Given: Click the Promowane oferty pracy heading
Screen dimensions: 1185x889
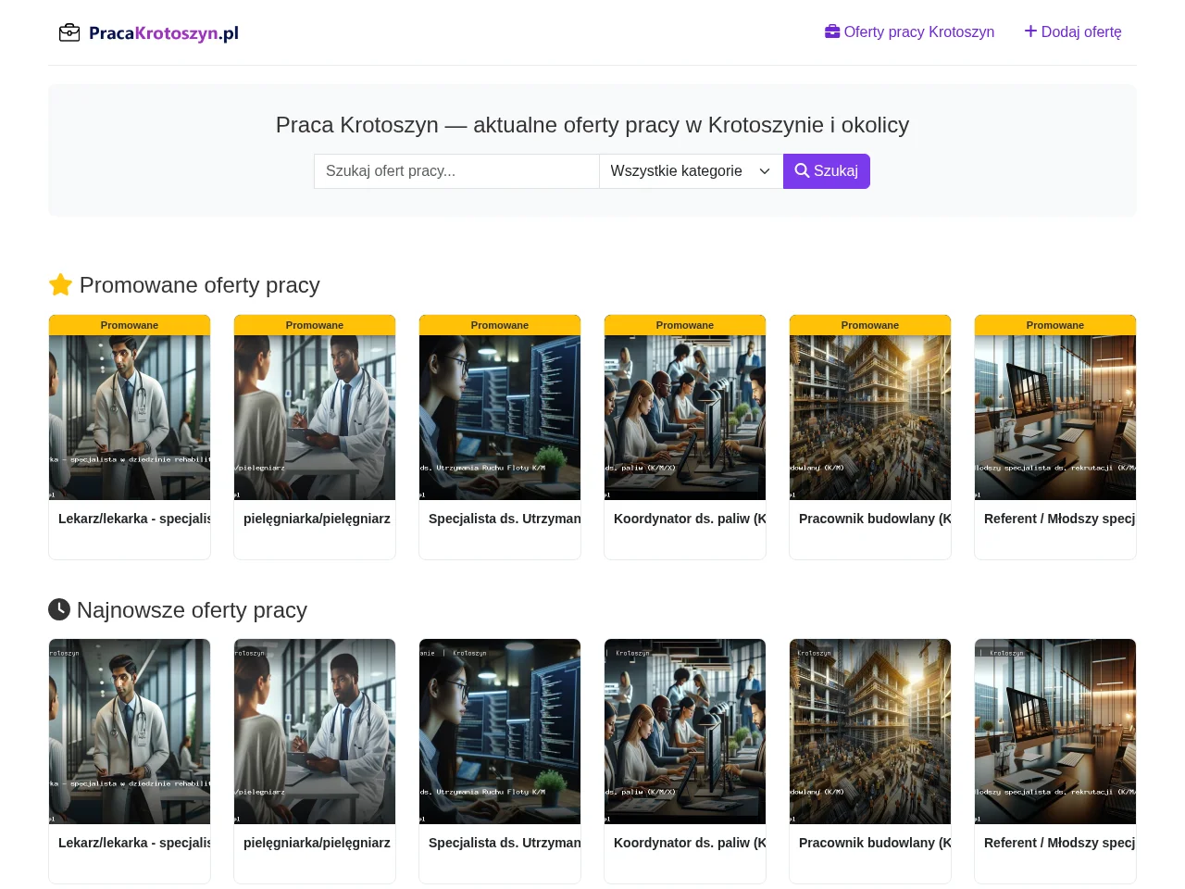Looking at the screenshot, I should point(184,285).
